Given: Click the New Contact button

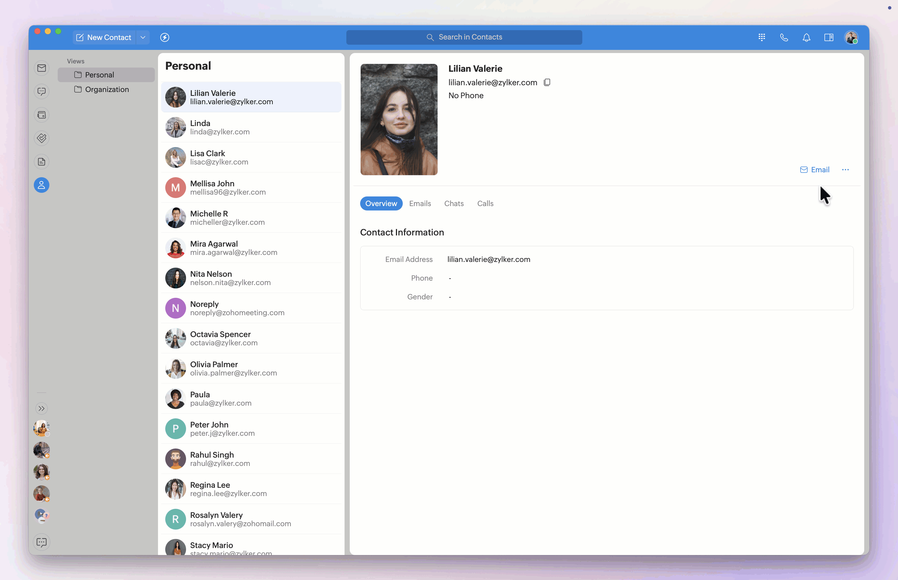Looking at the screenshot, I should point(104,37).
